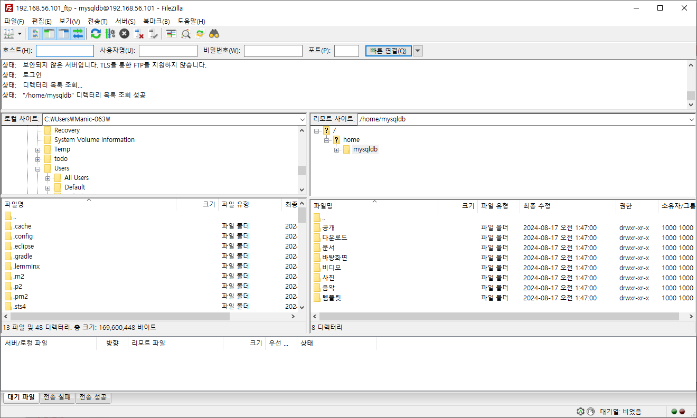Collapse the remote root / node

316,130
